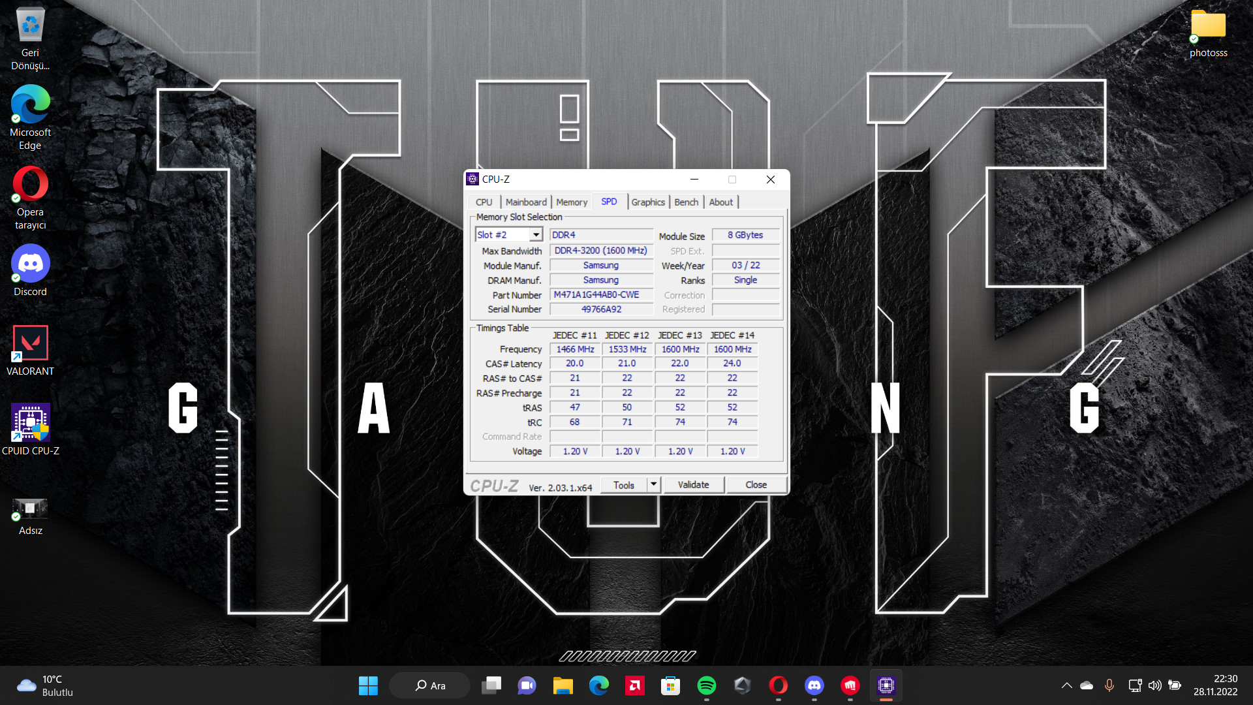Image resolution: width=1253 pixels, height=705 pixels.
Task: Click the Validate button
Action: click(x=693, y=484)
